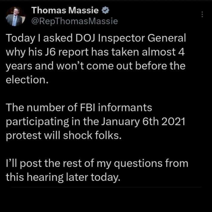Open Thomas Massie's profile picture
This screenshot has height=212, width=212.
pos(15,16)
